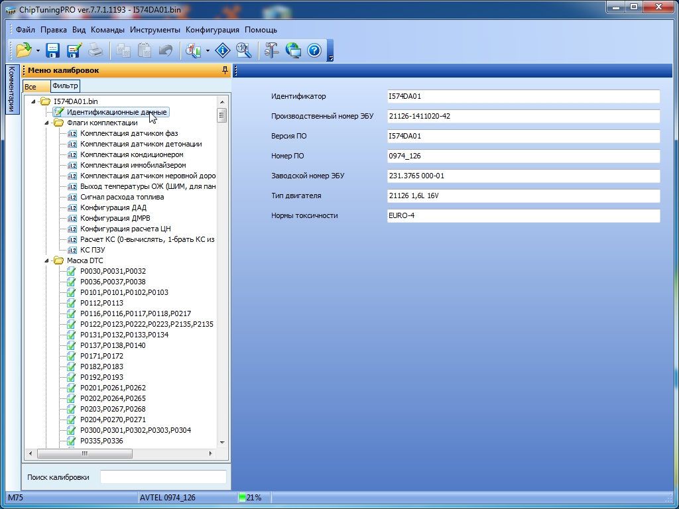Save the file with the floppy disk icon
This screenshot has height=509, width=679.
click(x=53, y=50)
